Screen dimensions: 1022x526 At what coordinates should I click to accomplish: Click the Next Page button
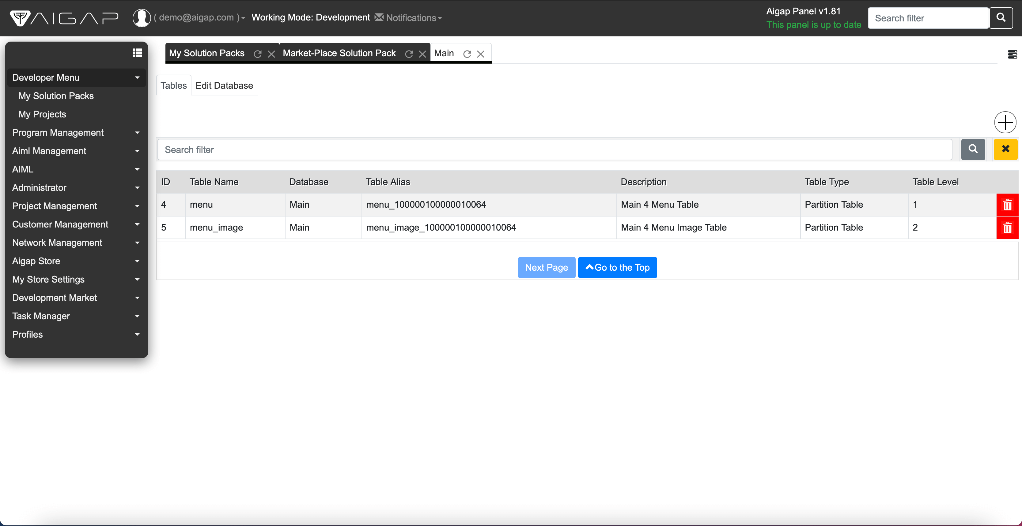(546, 267)
